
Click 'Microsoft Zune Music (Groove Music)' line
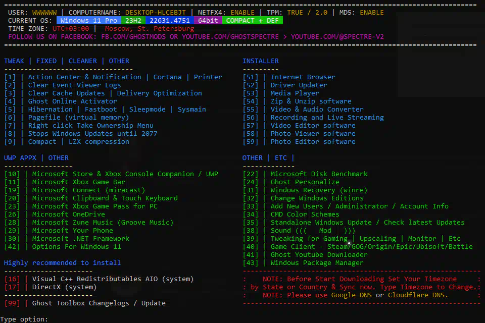[x=89, y=222]
